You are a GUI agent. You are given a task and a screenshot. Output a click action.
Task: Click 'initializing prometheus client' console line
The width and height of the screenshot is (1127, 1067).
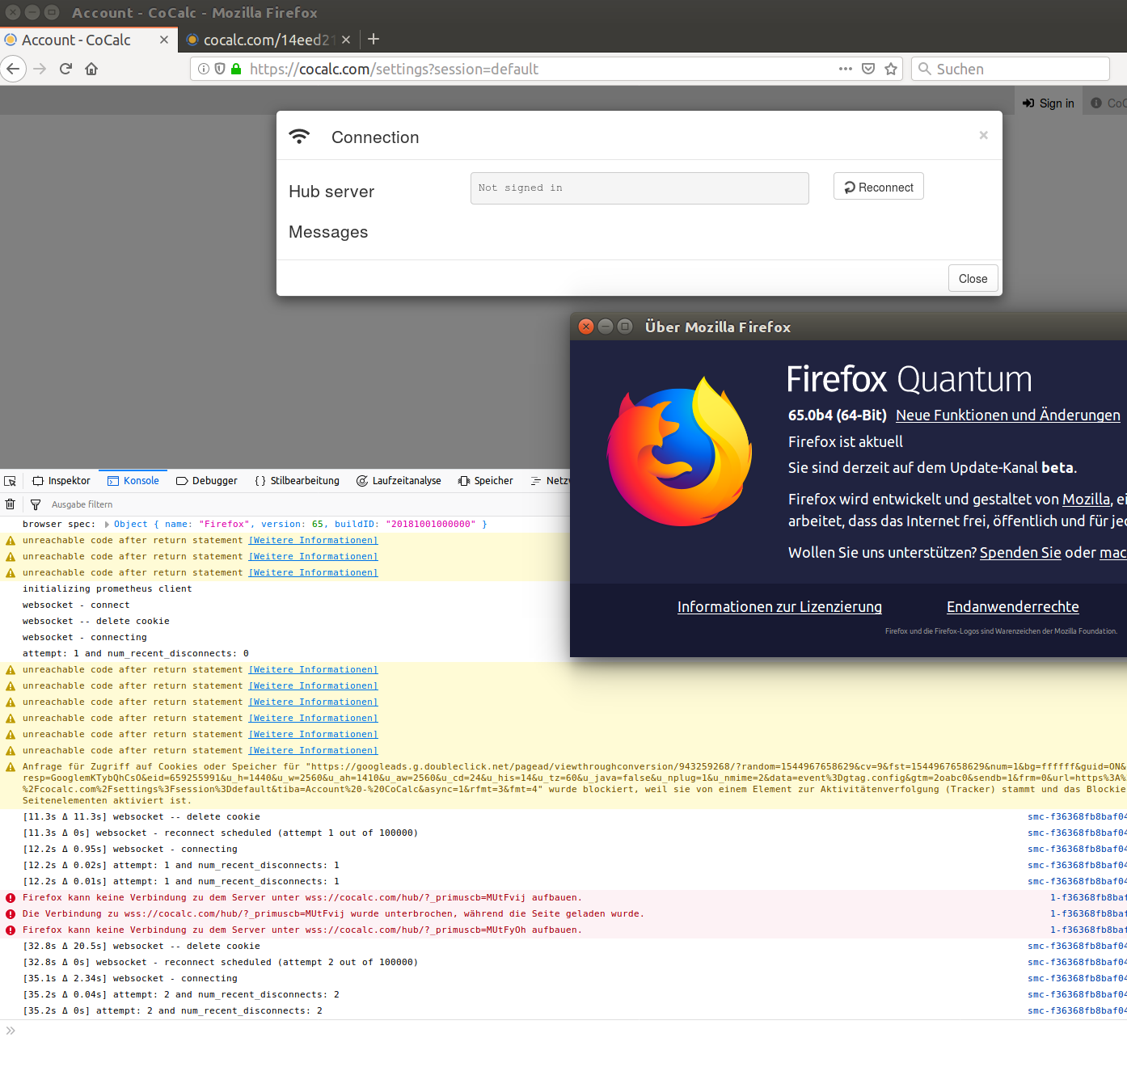(108, 589)
